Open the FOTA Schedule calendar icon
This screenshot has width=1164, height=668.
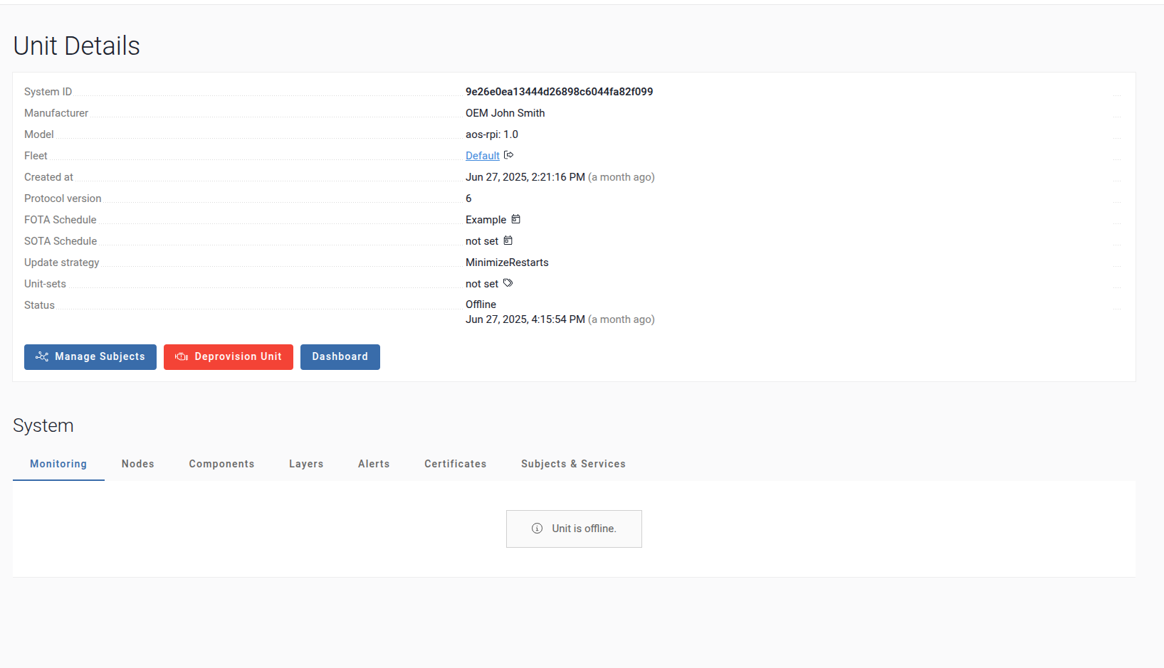click(x=515, y=219)
